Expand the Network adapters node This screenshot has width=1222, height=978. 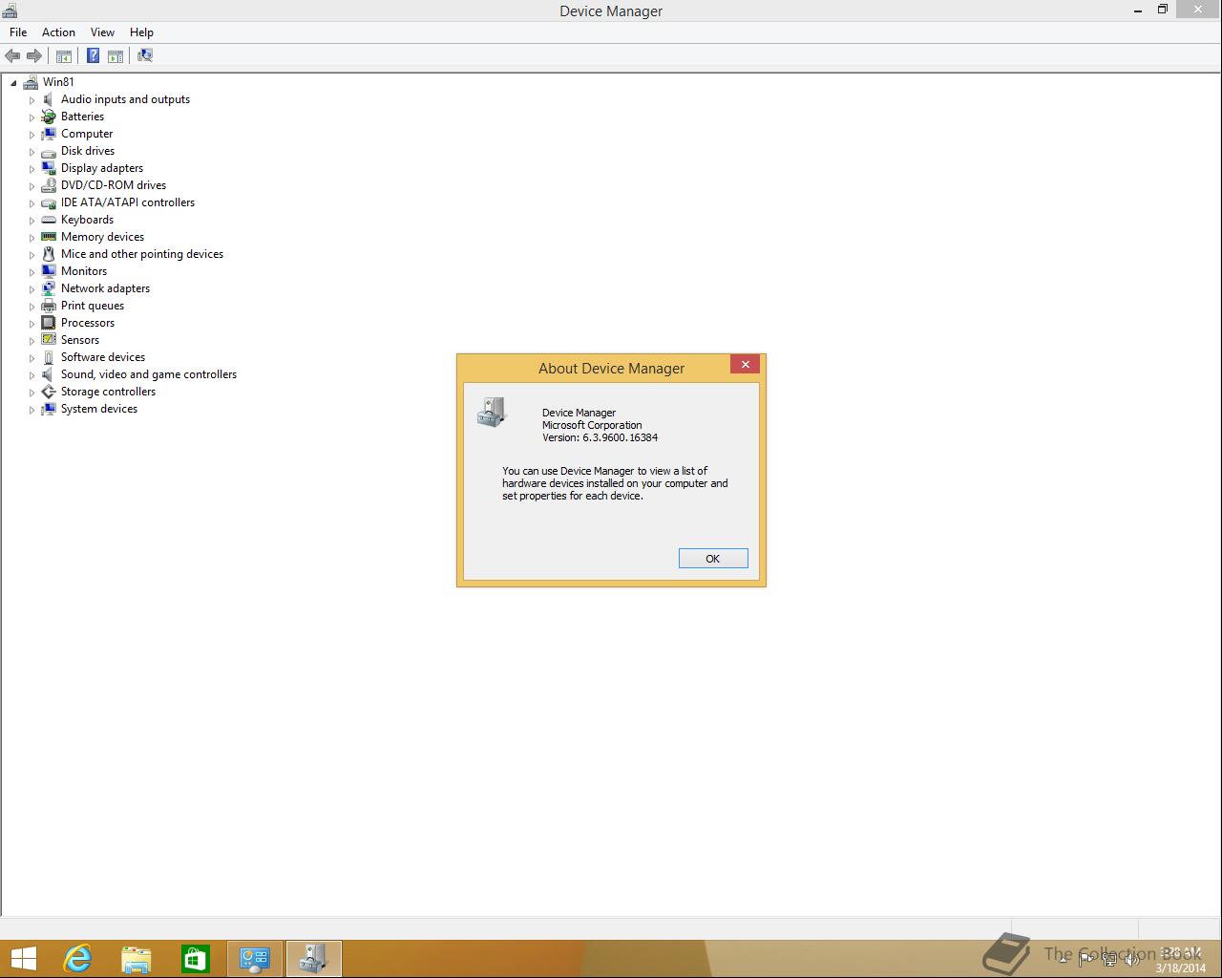[x=32, y=288]
